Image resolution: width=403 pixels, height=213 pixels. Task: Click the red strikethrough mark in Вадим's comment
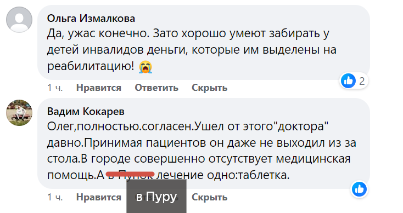point(130,175)
